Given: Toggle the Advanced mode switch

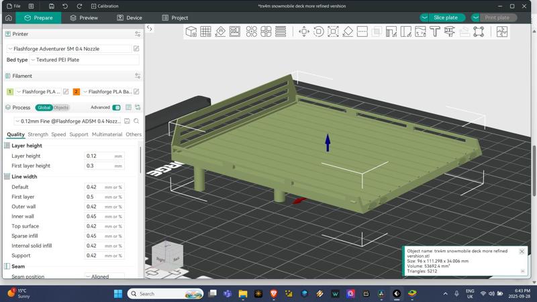Looking at the screenshot, I should point(116,107).
